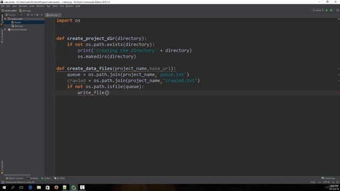Select External Libraries in project tree

pyautogui.click(x=18, y=30)
